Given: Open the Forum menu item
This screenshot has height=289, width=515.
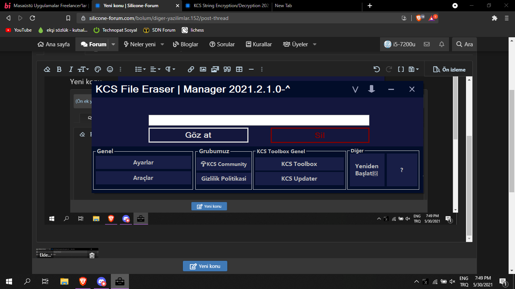Looking at the screenshot, I should point(93,44).
